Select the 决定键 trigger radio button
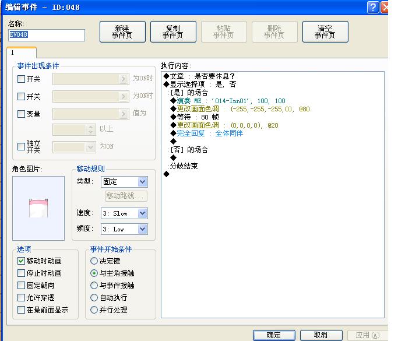Image resolution: width=398 pixels, height=341 pixels. [94, 261]
